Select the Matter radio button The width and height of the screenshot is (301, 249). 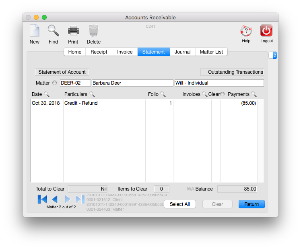tap(55, 83)
